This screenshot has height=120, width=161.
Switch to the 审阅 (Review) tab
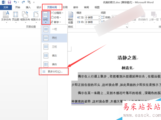click(86, 7)
